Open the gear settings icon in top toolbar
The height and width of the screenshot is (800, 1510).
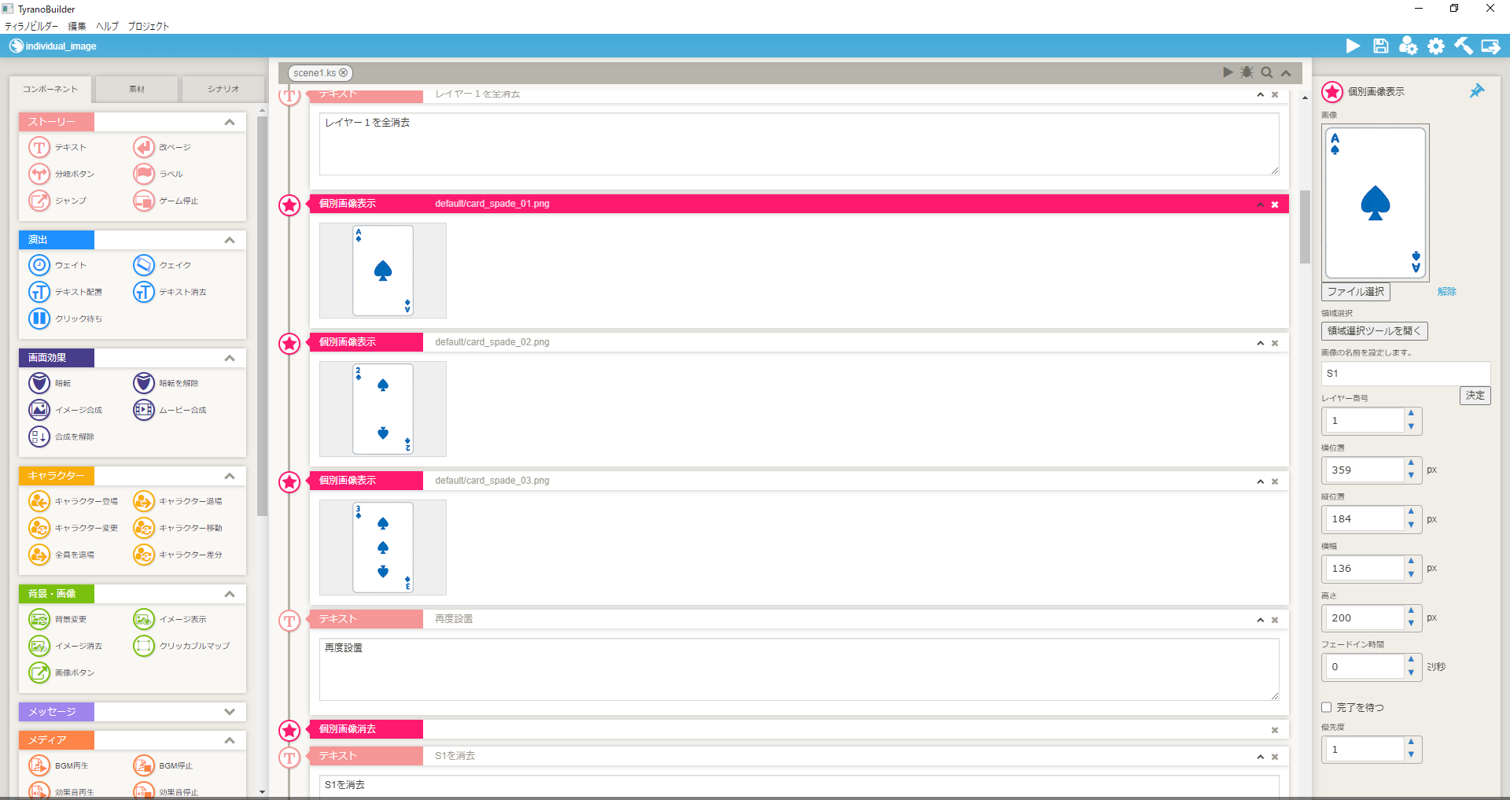pos(1436,46)
